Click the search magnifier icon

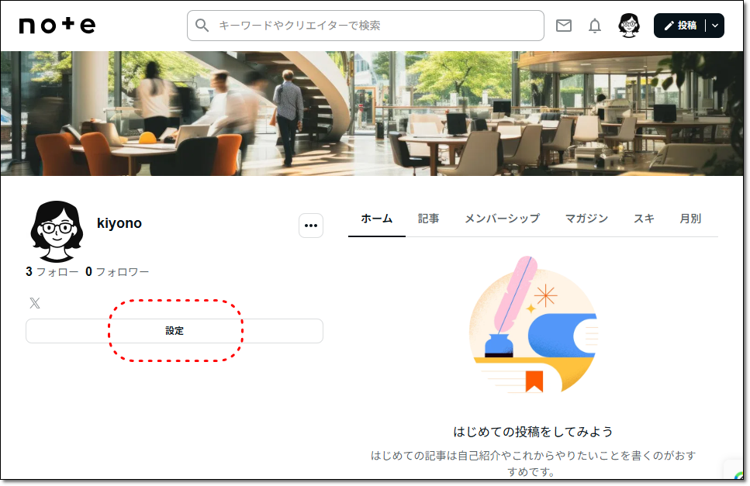click(202, 25)
